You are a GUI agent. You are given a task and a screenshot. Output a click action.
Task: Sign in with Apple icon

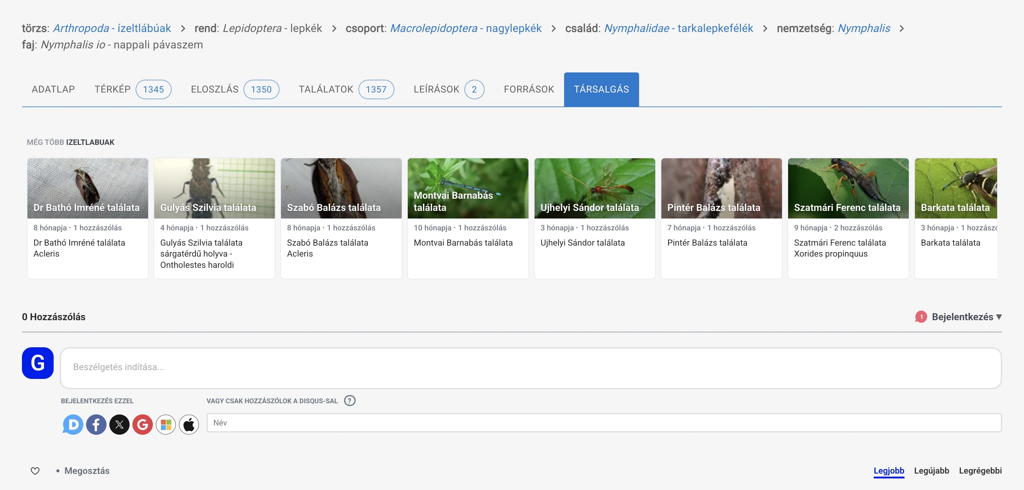[x=189, y=425]
